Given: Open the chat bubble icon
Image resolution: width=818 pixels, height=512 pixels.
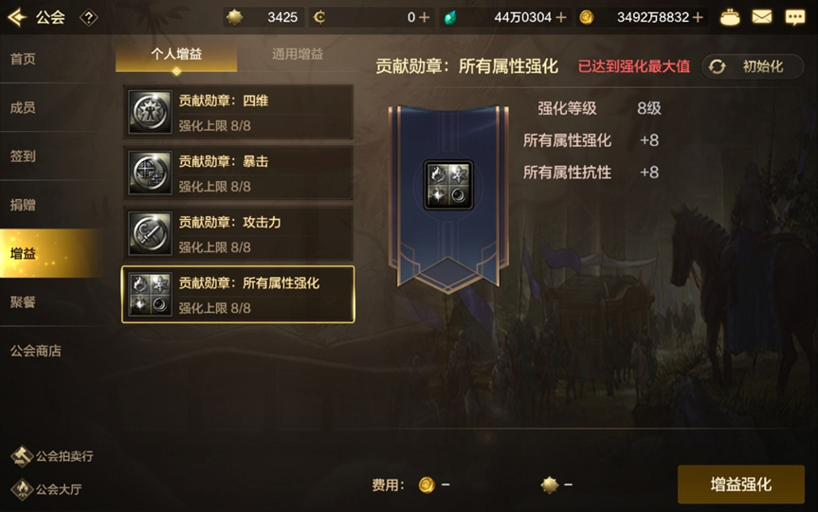Looking at the screenshot, I should [795, 17].
